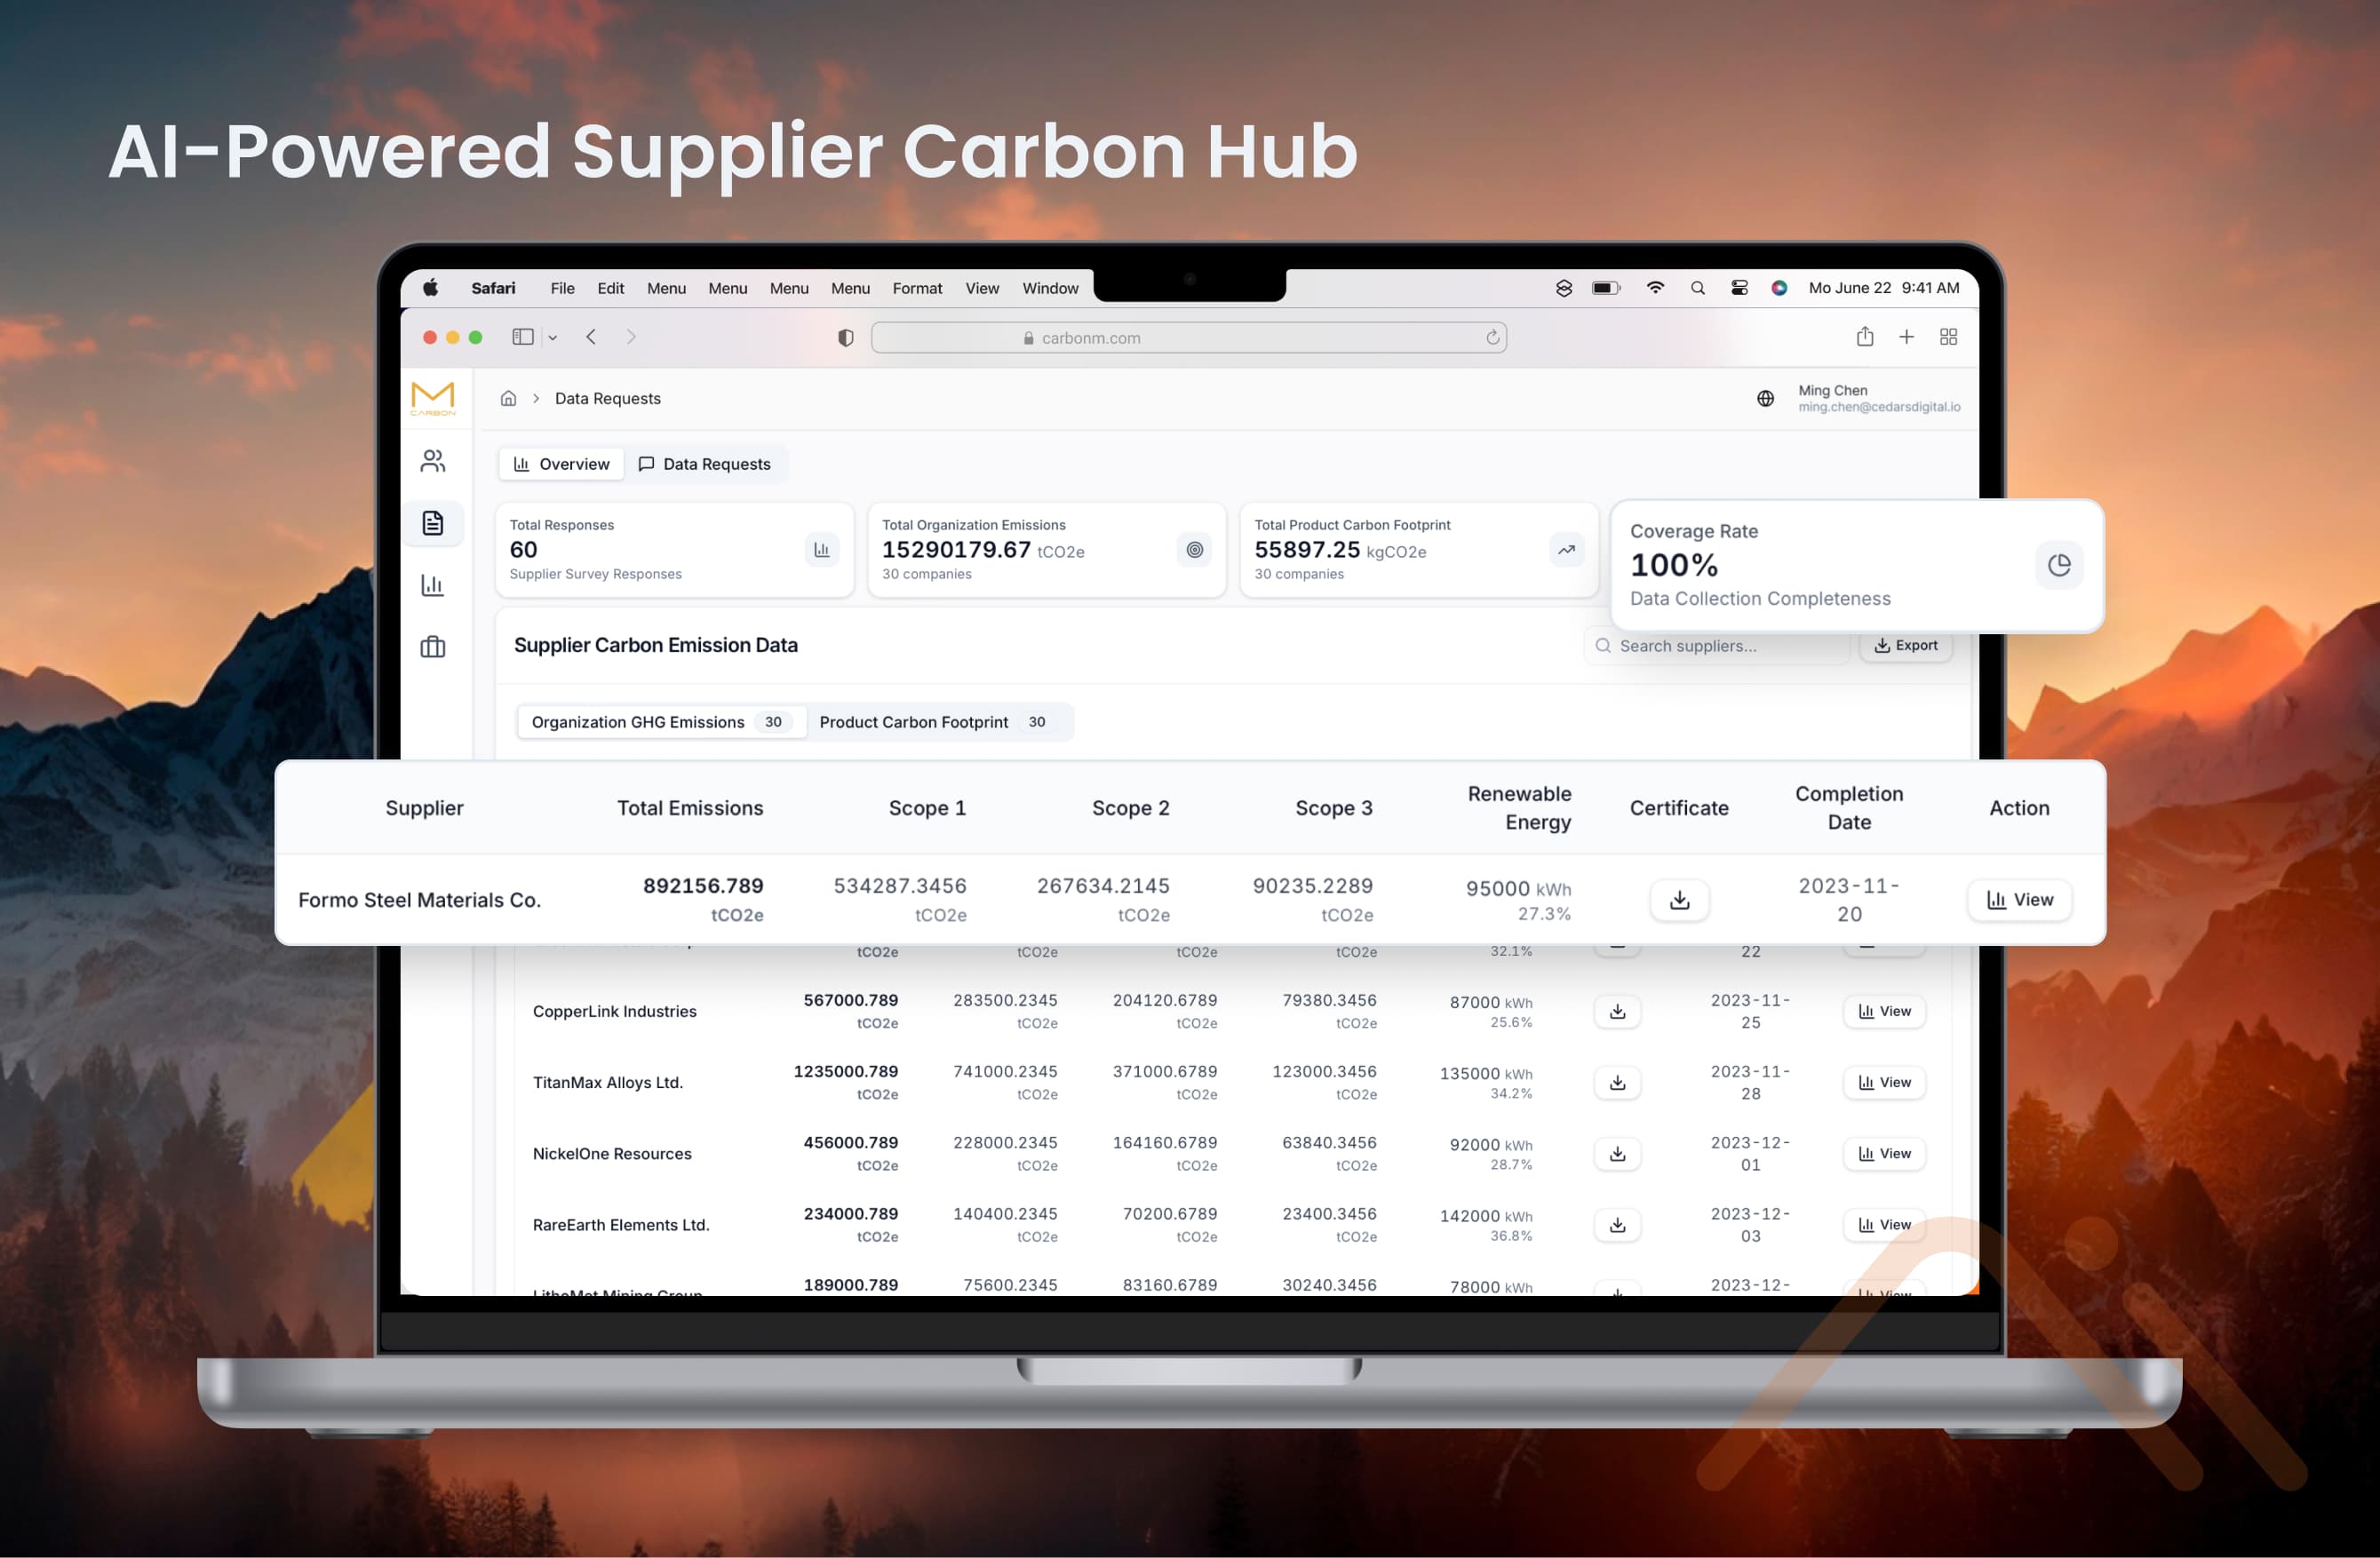Reload page in Safari address bar

coord(1492,338)
